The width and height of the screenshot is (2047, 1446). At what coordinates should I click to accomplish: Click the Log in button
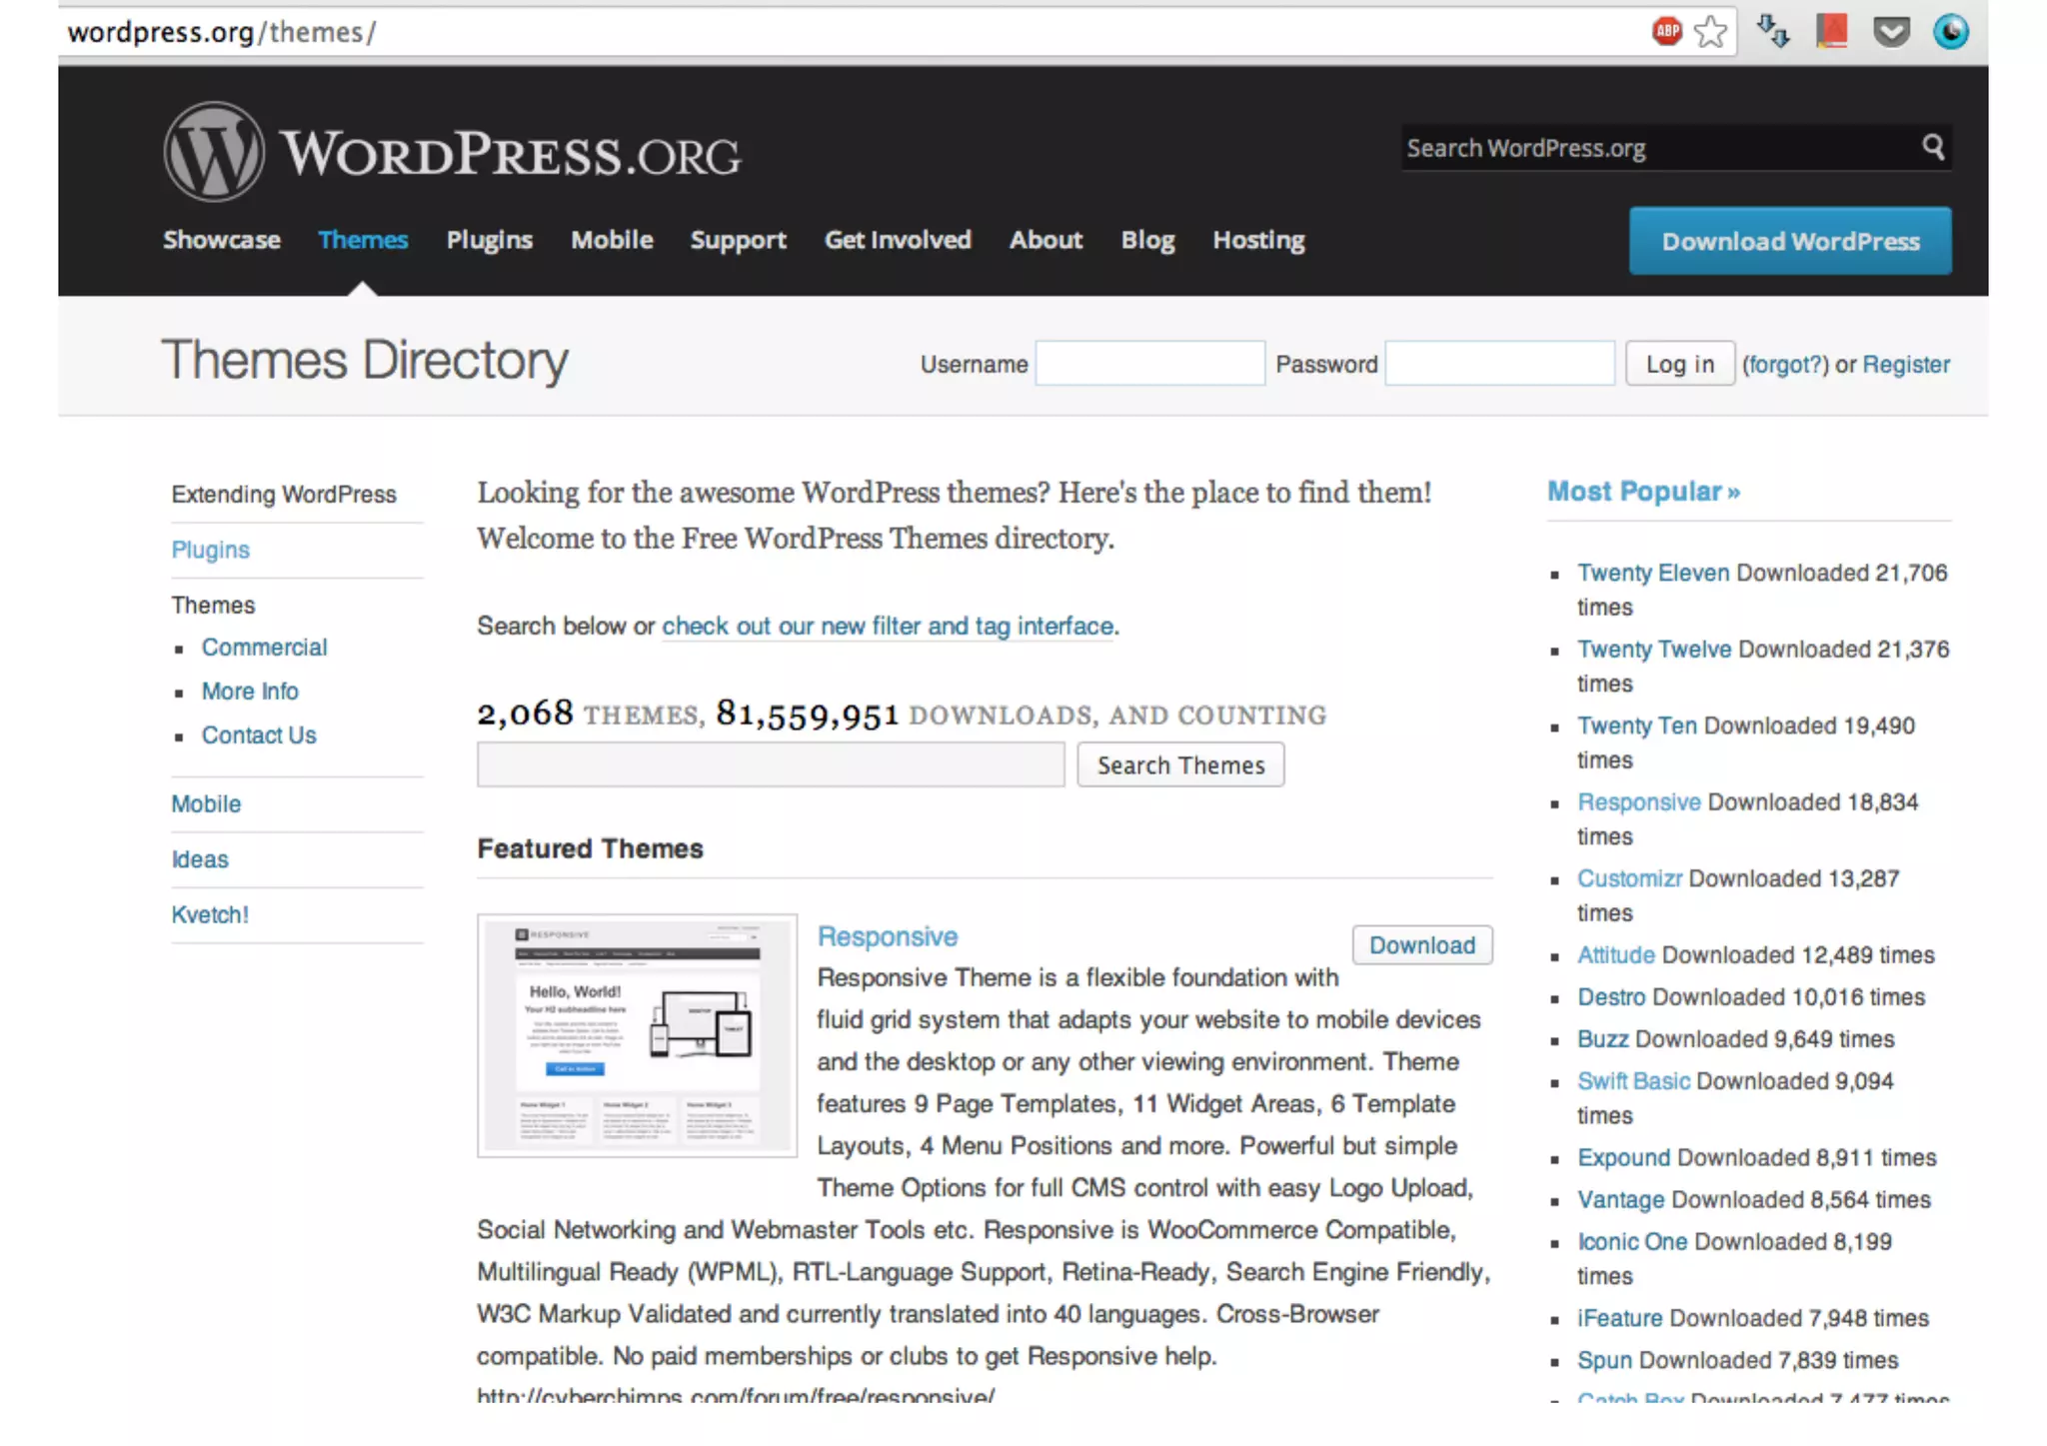(1679, 364)
